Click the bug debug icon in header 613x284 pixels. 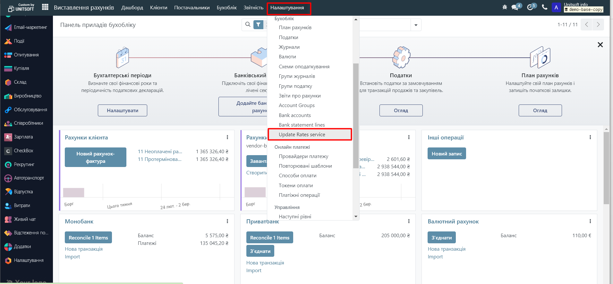[505, 7]
